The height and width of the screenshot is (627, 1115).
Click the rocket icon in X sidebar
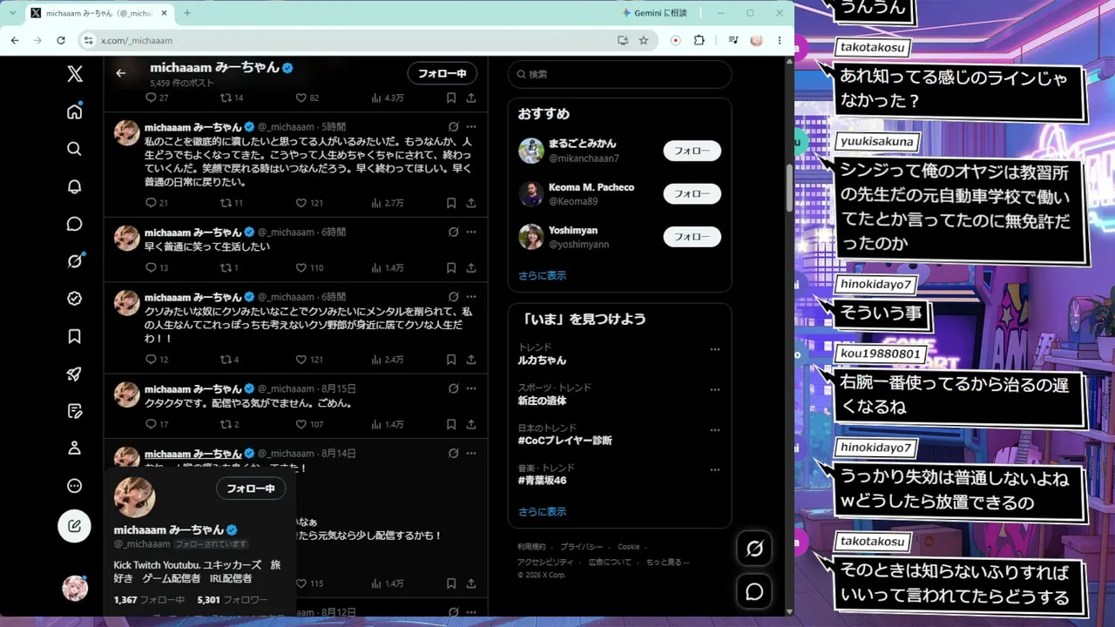75,374
